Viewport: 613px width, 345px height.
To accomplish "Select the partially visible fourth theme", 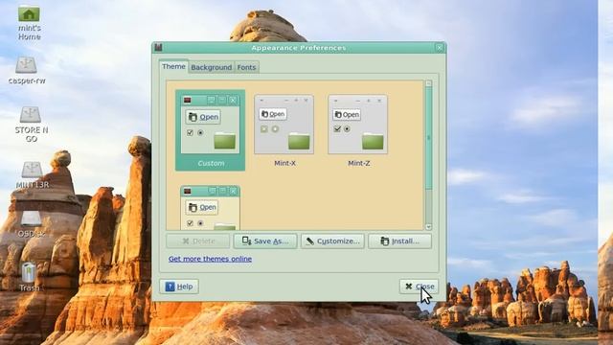I will [x=211, y=207].
